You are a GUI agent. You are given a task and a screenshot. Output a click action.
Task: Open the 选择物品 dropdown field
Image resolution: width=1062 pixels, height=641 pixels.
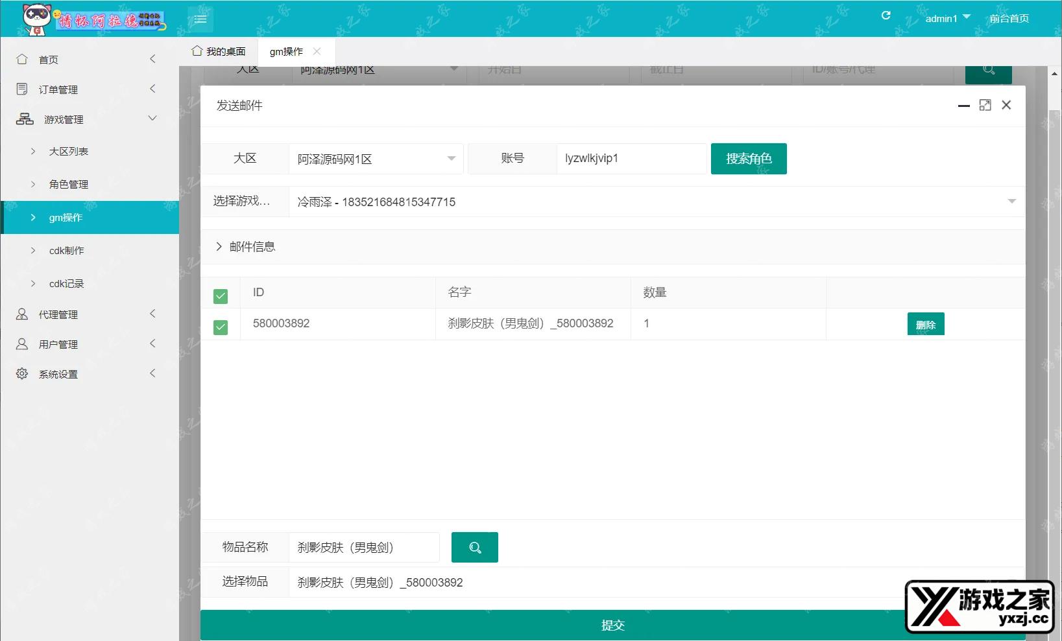click(657, 582)
